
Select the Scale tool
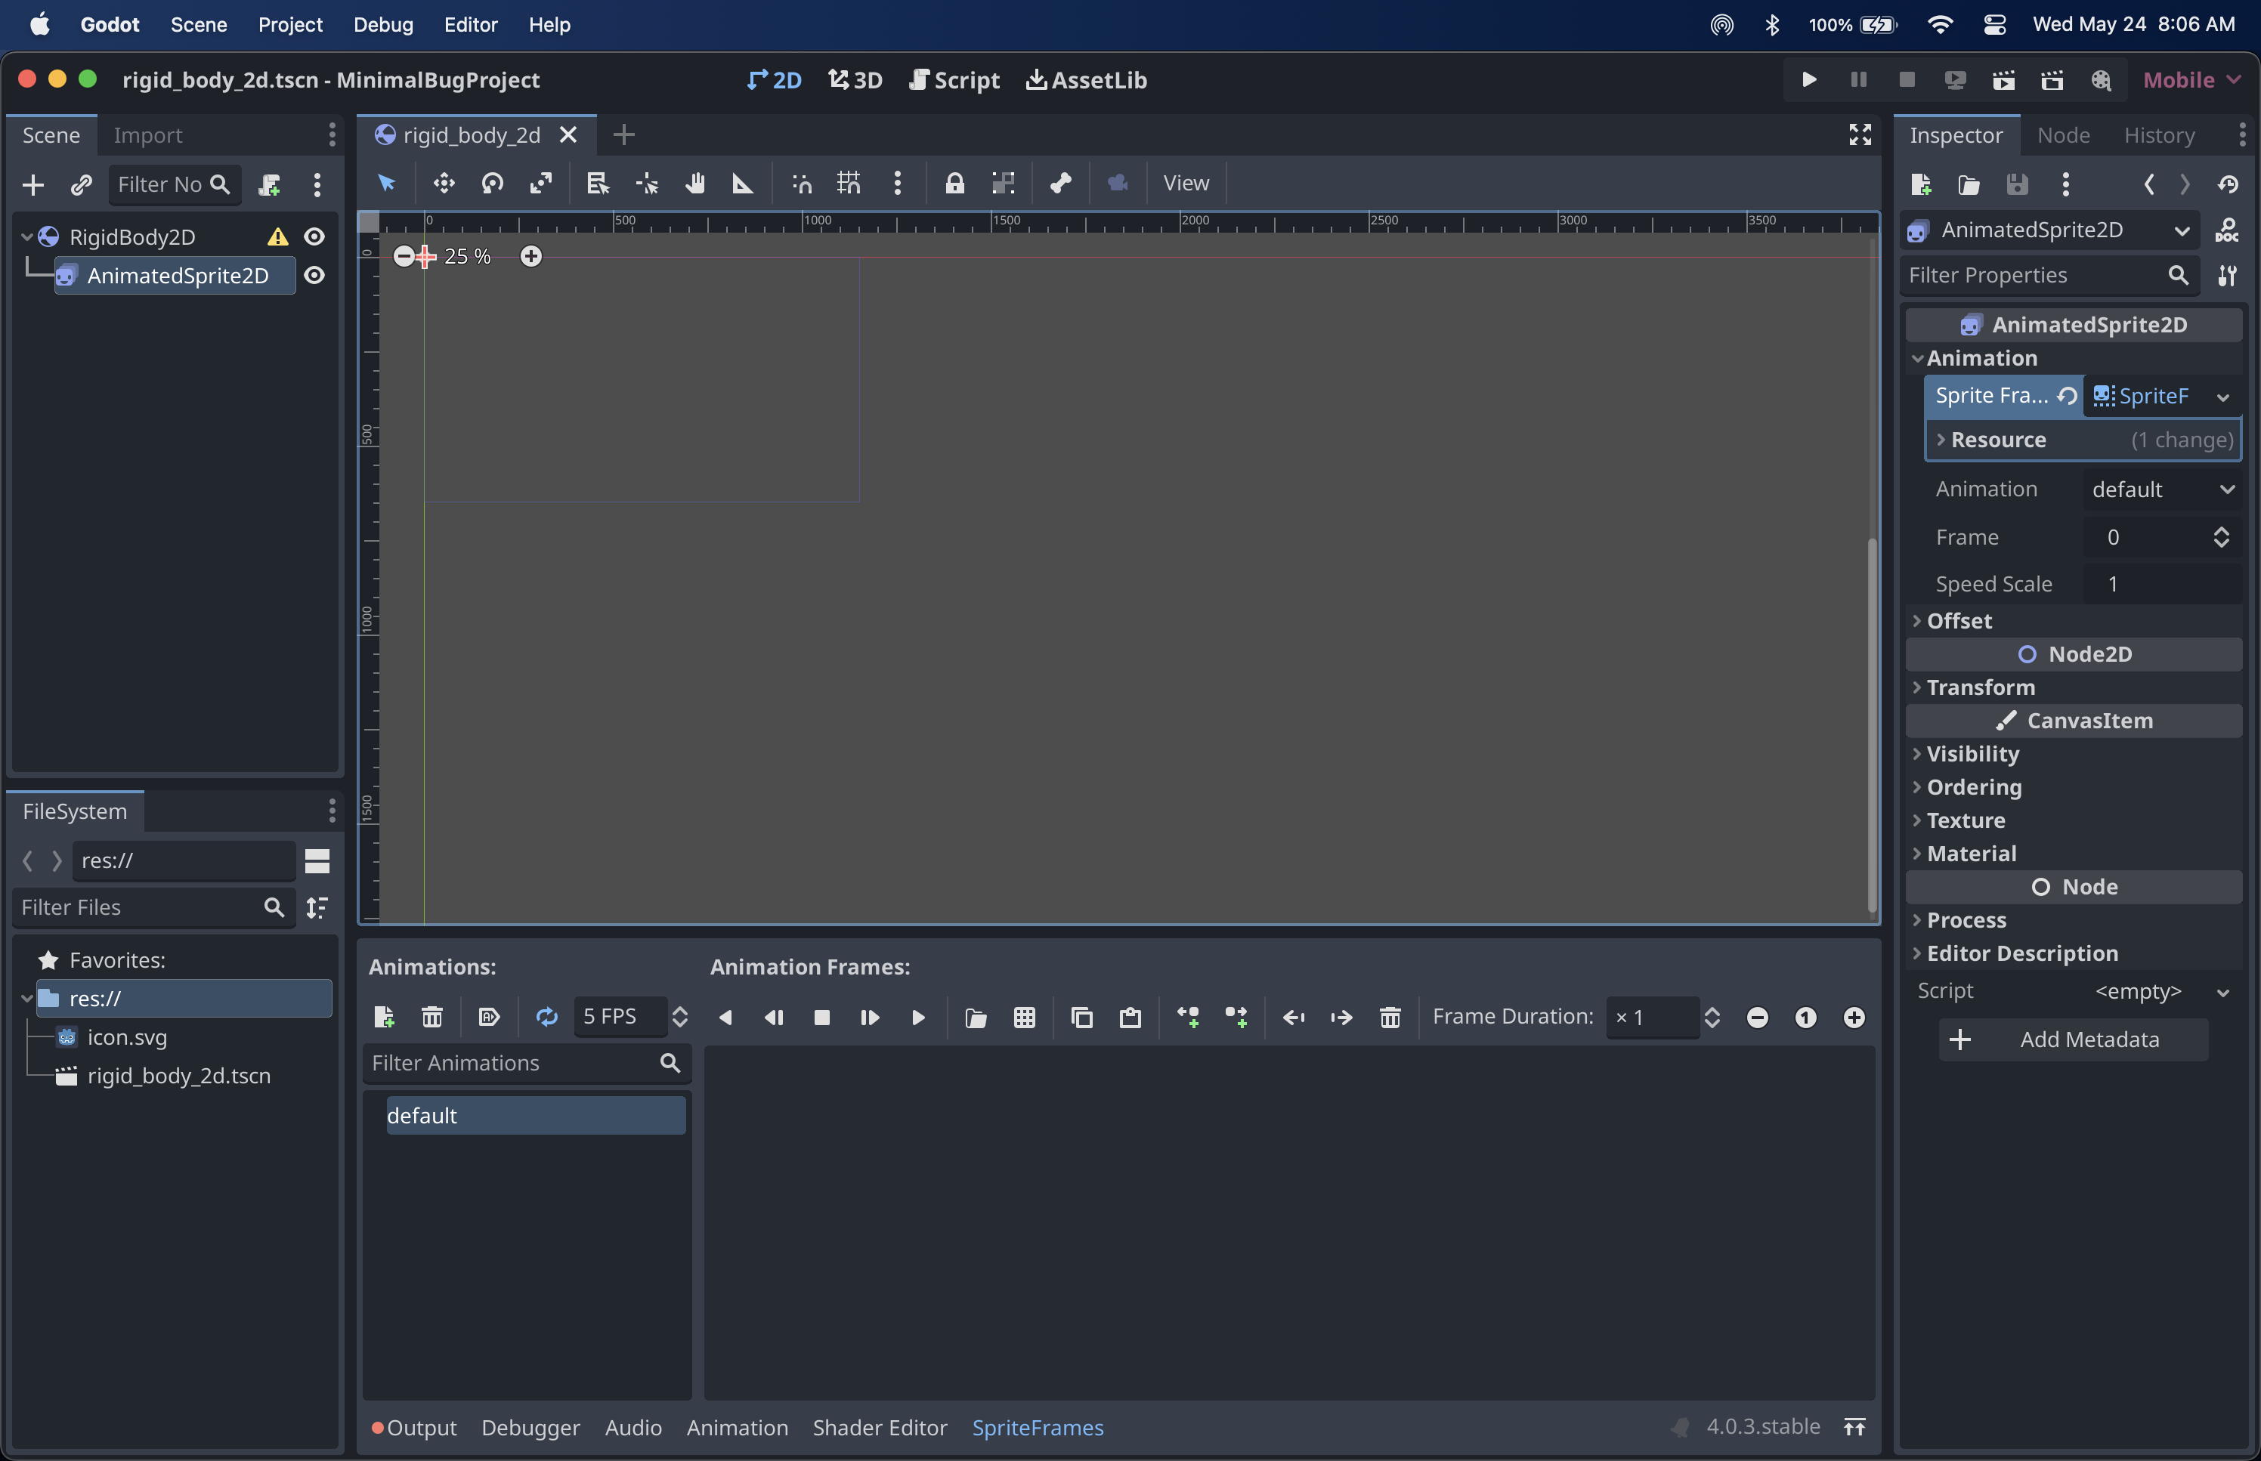tap(542, 183)
